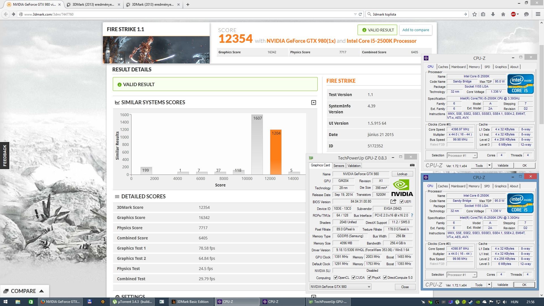The image size is (544, 306).
Task: Click the Windows Start button
Action: point(5,302)
